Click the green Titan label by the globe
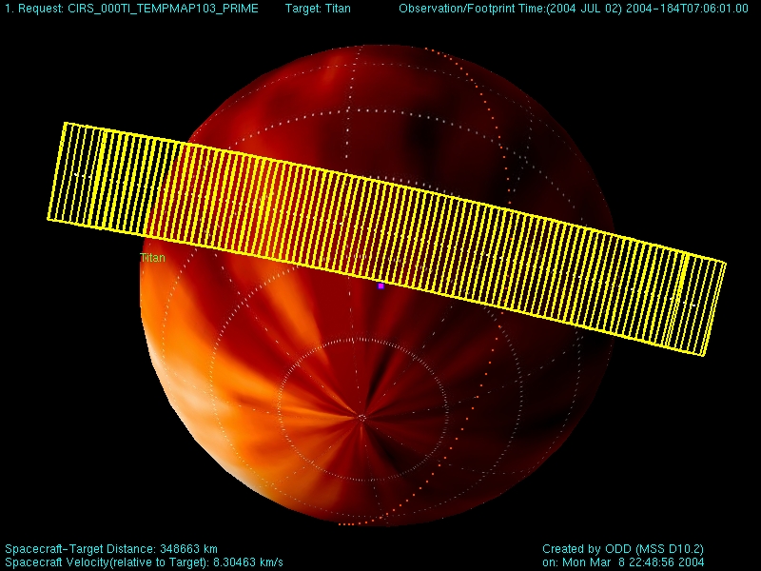 [152, 257]
